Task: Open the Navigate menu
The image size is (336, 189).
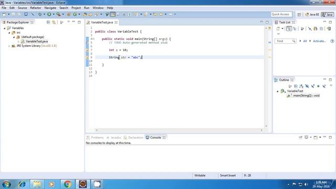Action: [50, 8]
